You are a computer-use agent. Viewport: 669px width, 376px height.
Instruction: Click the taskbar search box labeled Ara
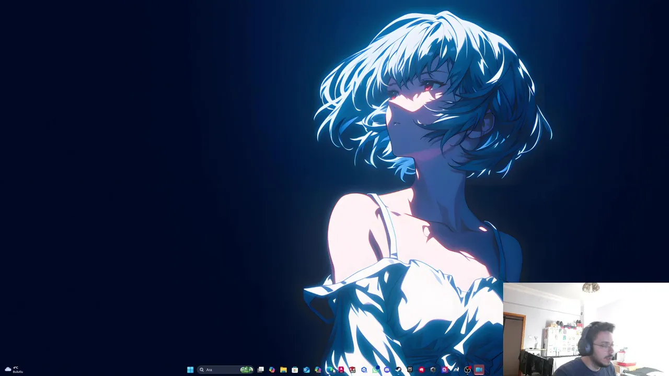225,370
